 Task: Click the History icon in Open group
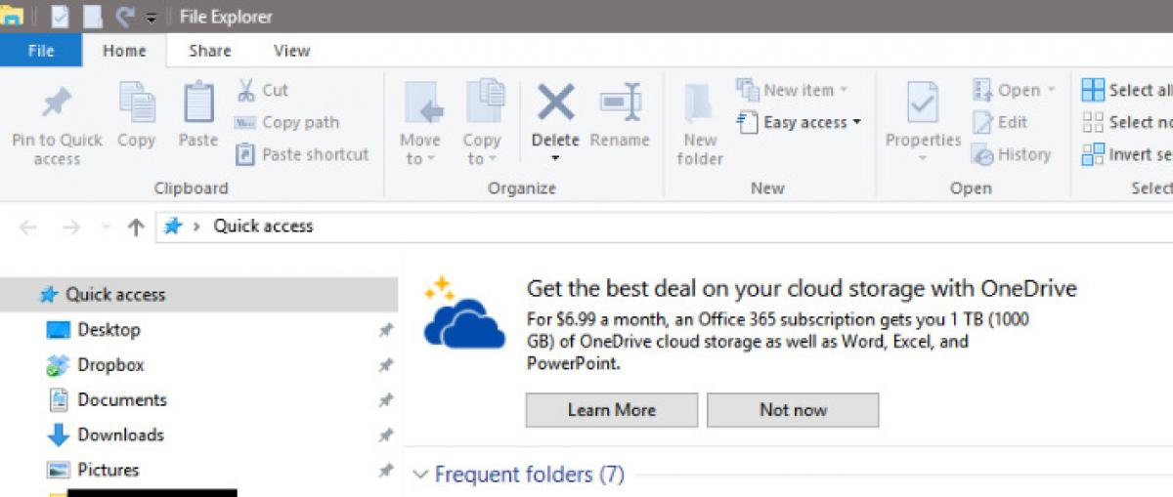[982, 155]
